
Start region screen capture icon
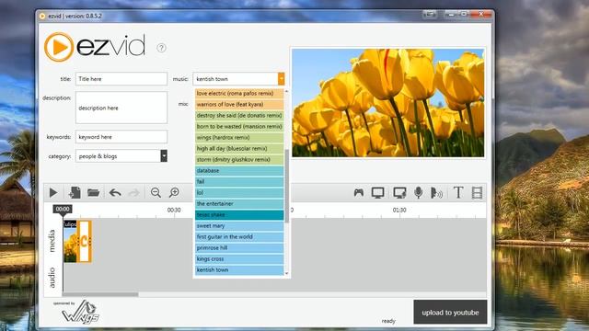(399, 193)
